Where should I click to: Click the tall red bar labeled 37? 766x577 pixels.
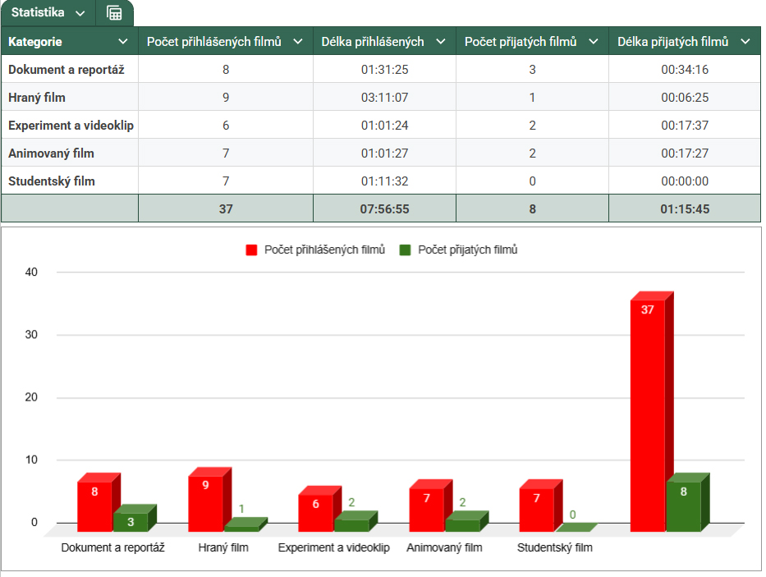click(648, 410)
